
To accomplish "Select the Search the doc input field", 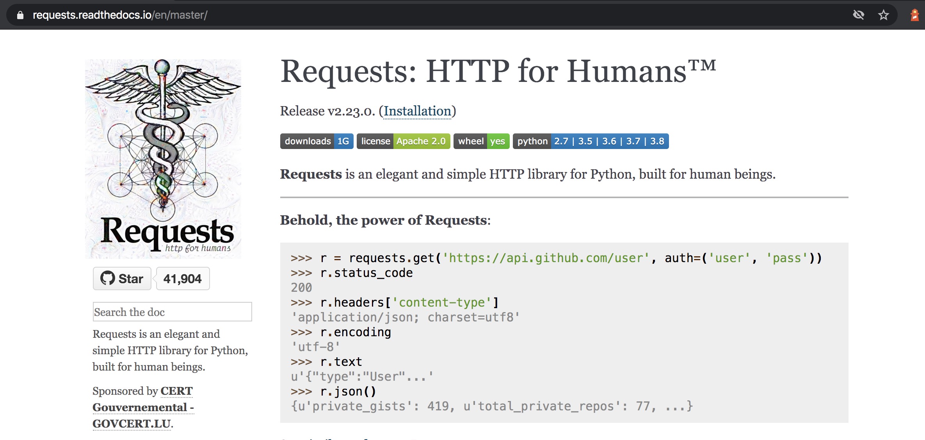I will point(171,312).
